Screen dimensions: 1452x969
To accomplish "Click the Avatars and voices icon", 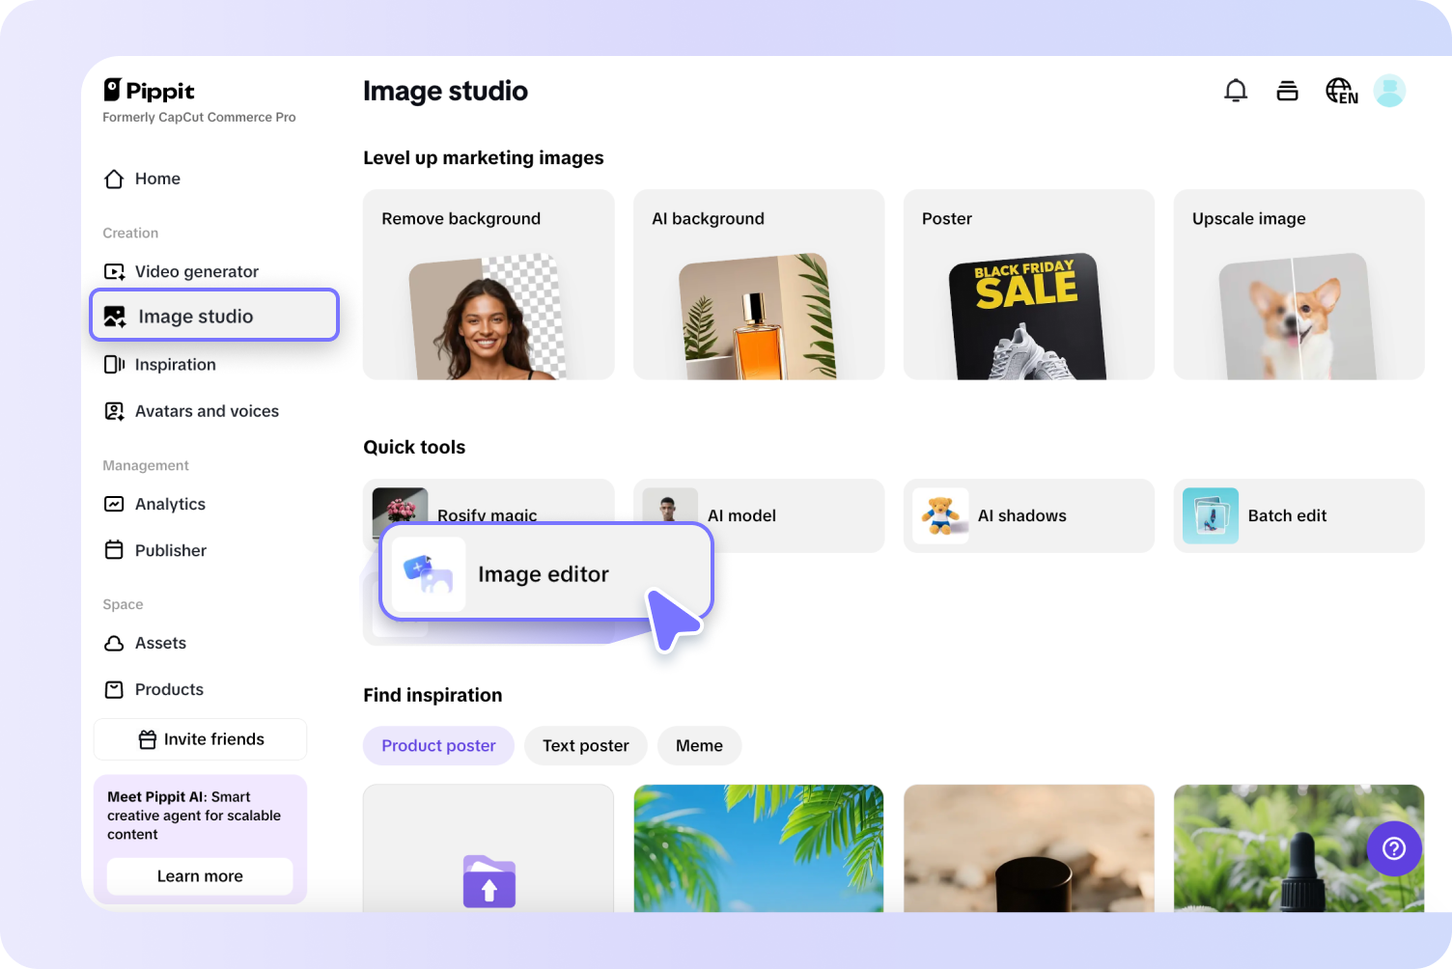I will 114,410.
